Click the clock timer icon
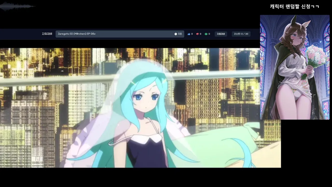 click(x=176, y=34)
